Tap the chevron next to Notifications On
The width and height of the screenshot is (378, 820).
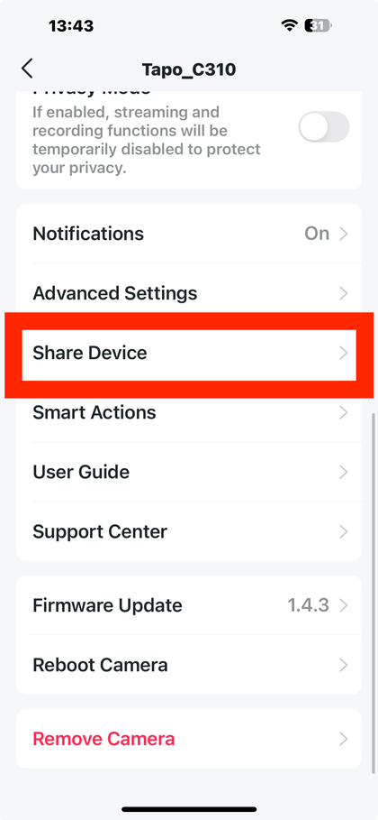click(x=343, y=234)
